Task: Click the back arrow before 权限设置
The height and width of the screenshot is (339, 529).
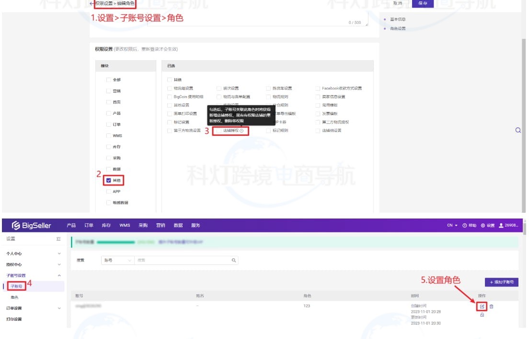Action: [92, 4]
